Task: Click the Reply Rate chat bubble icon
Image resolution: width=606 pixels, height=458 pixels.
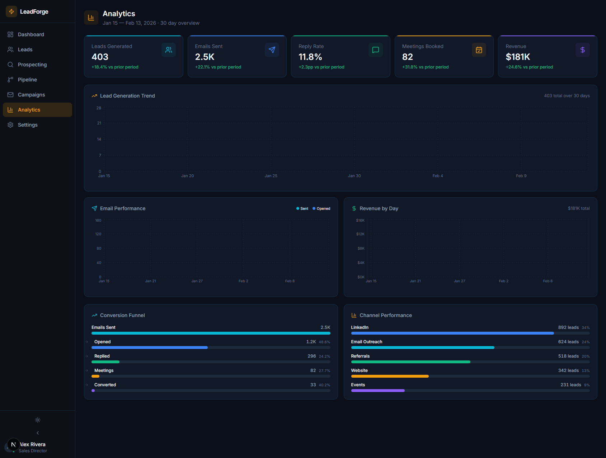Action: pyautogui.click(x=375, y=50)
